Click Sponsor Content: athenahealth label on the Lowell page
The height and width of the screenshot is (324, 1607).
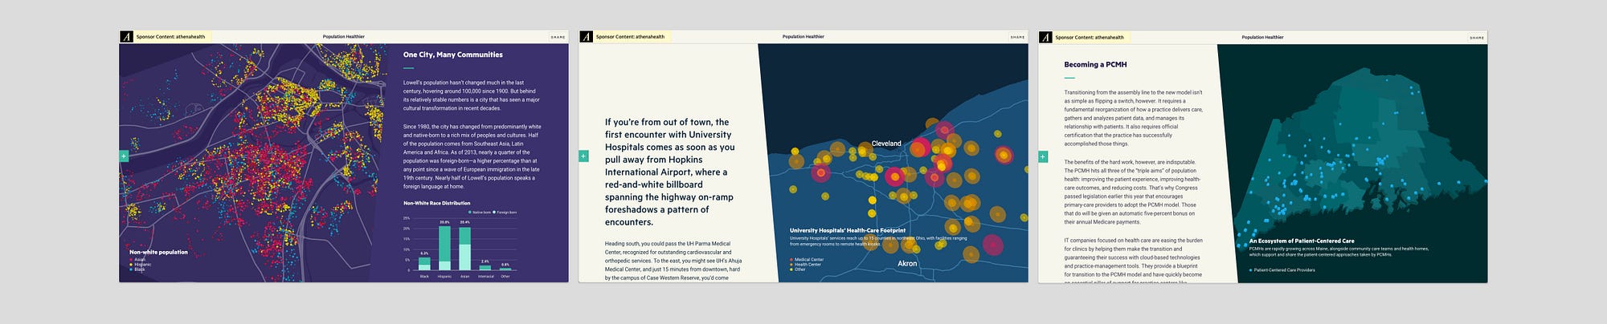pos(170,37)
